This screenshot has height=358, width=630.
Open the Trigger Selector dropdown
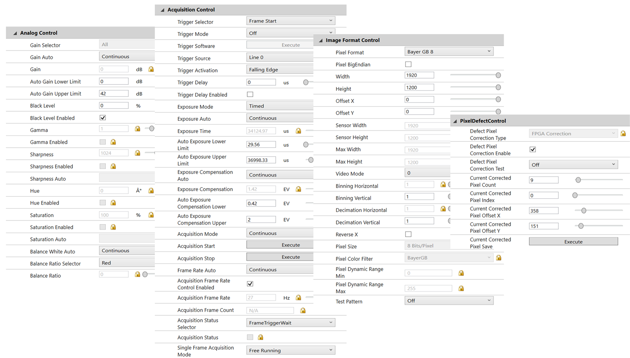pos(291,21)
